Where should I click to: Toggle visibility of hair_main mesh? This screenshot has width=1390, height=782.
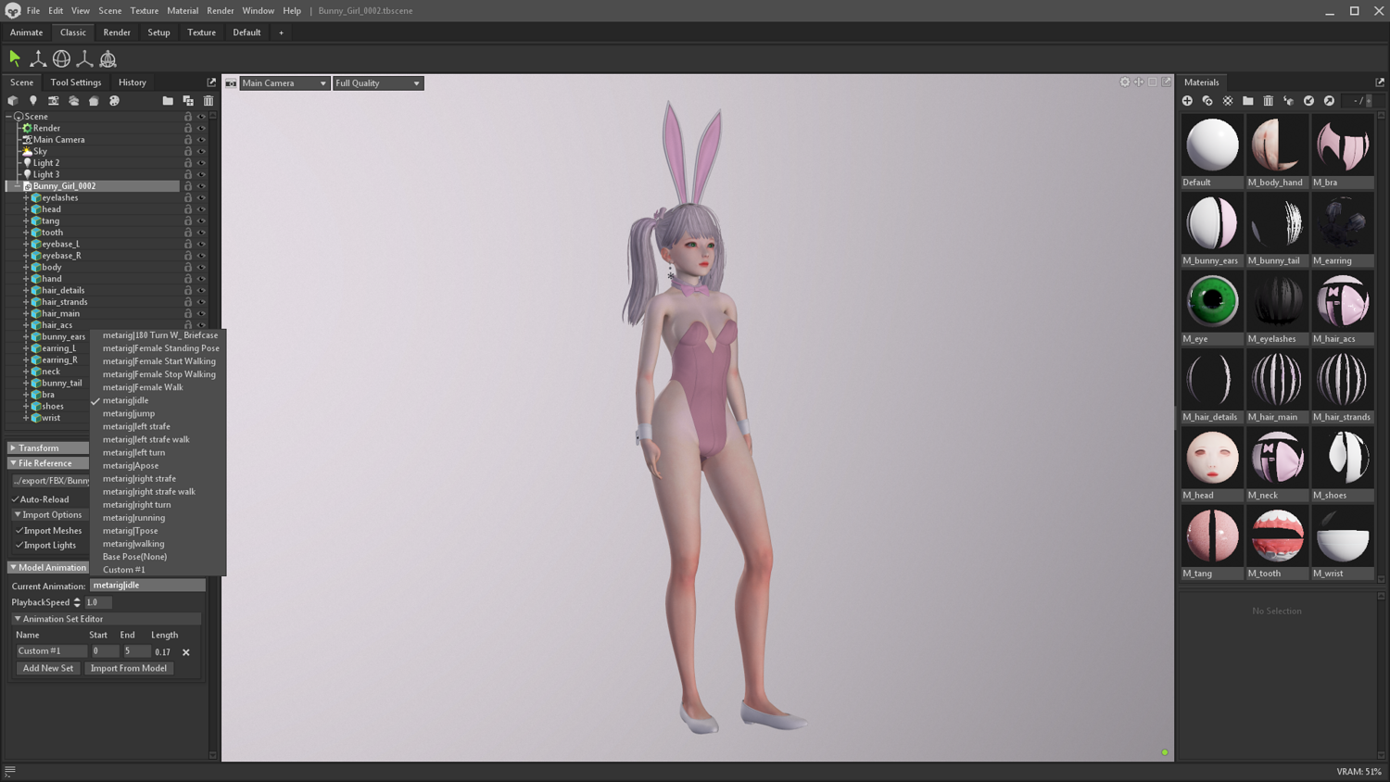201,313
